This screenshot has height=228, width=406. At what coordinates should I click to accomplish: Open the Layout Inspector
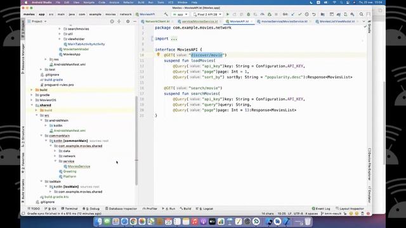(350, 208)
